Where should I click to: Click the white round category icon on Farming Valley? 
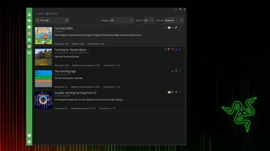click(x=169, y=28)
